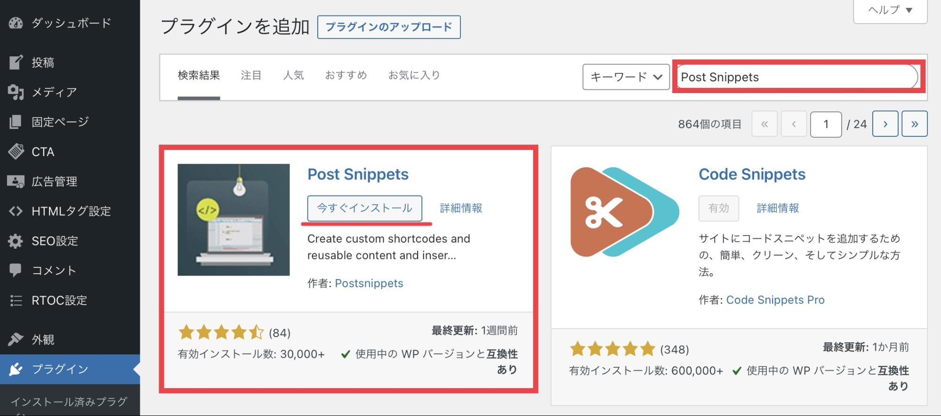Click the コメント speech bubble icon
This screenshot has width=941, height=416.
pos(16,270)
